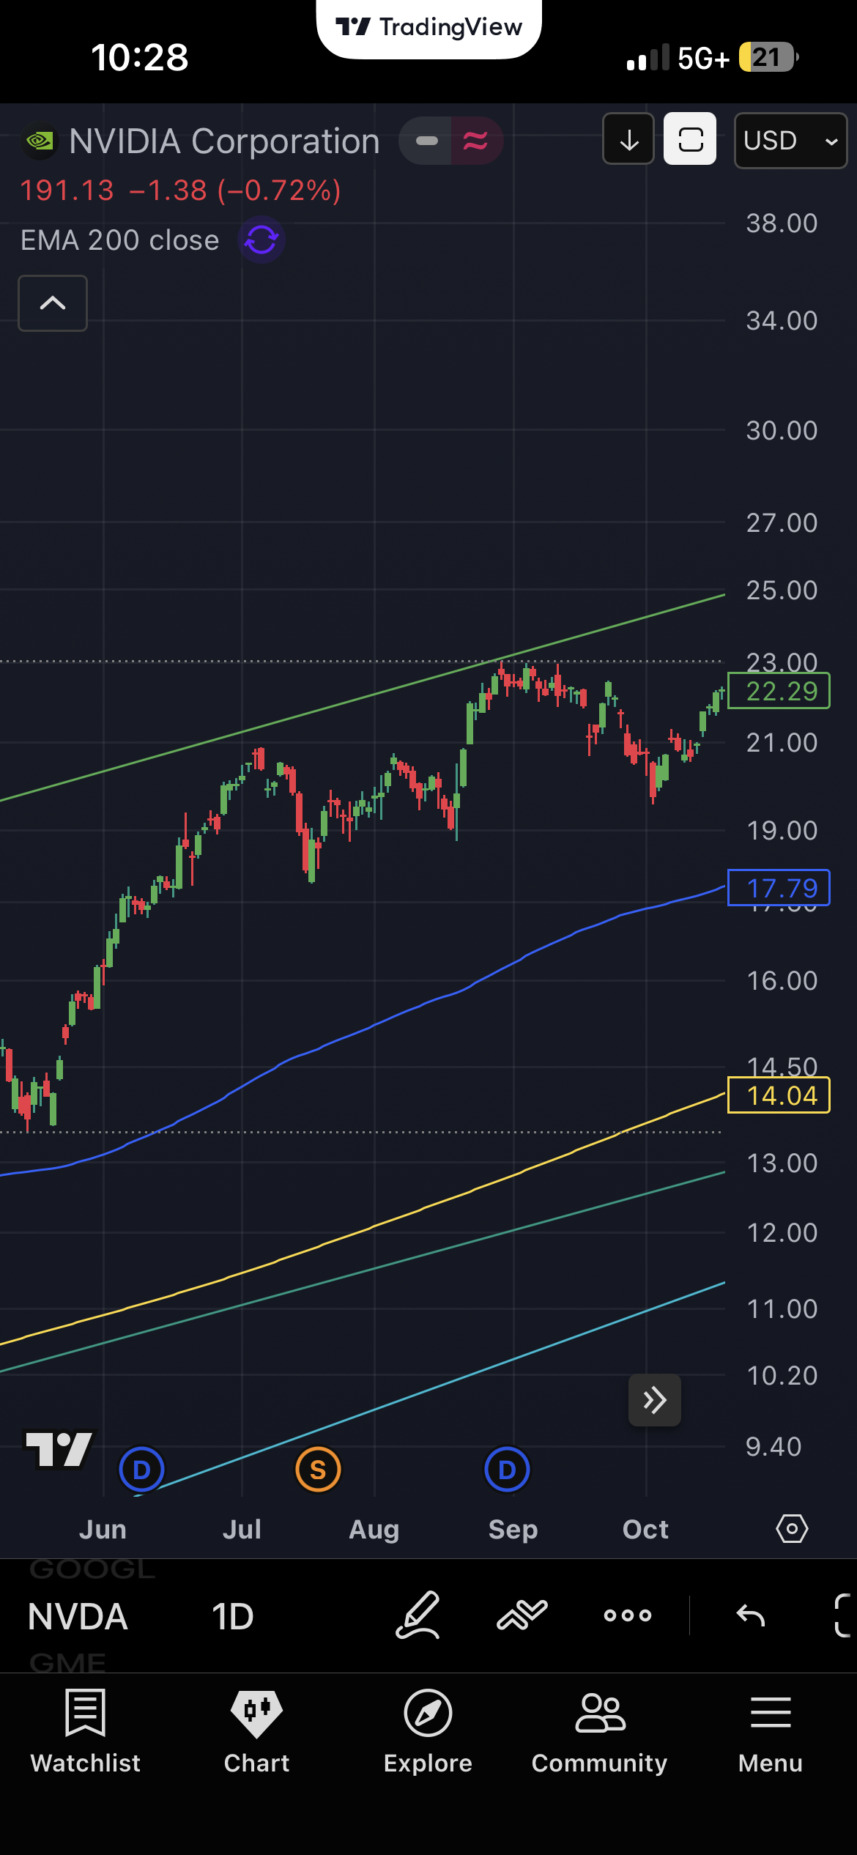
Task: Tap the 38.00 price scale label
Action: tap(782, 223)
